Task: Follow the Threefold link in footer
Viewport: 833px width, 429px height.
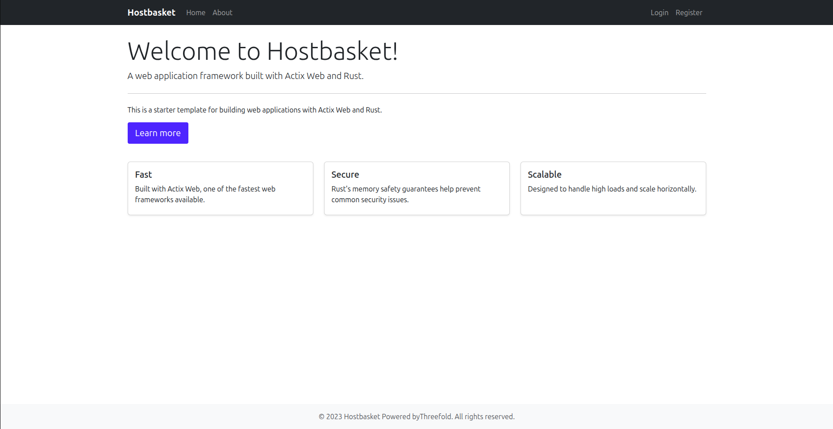Action: click(436, 417)
